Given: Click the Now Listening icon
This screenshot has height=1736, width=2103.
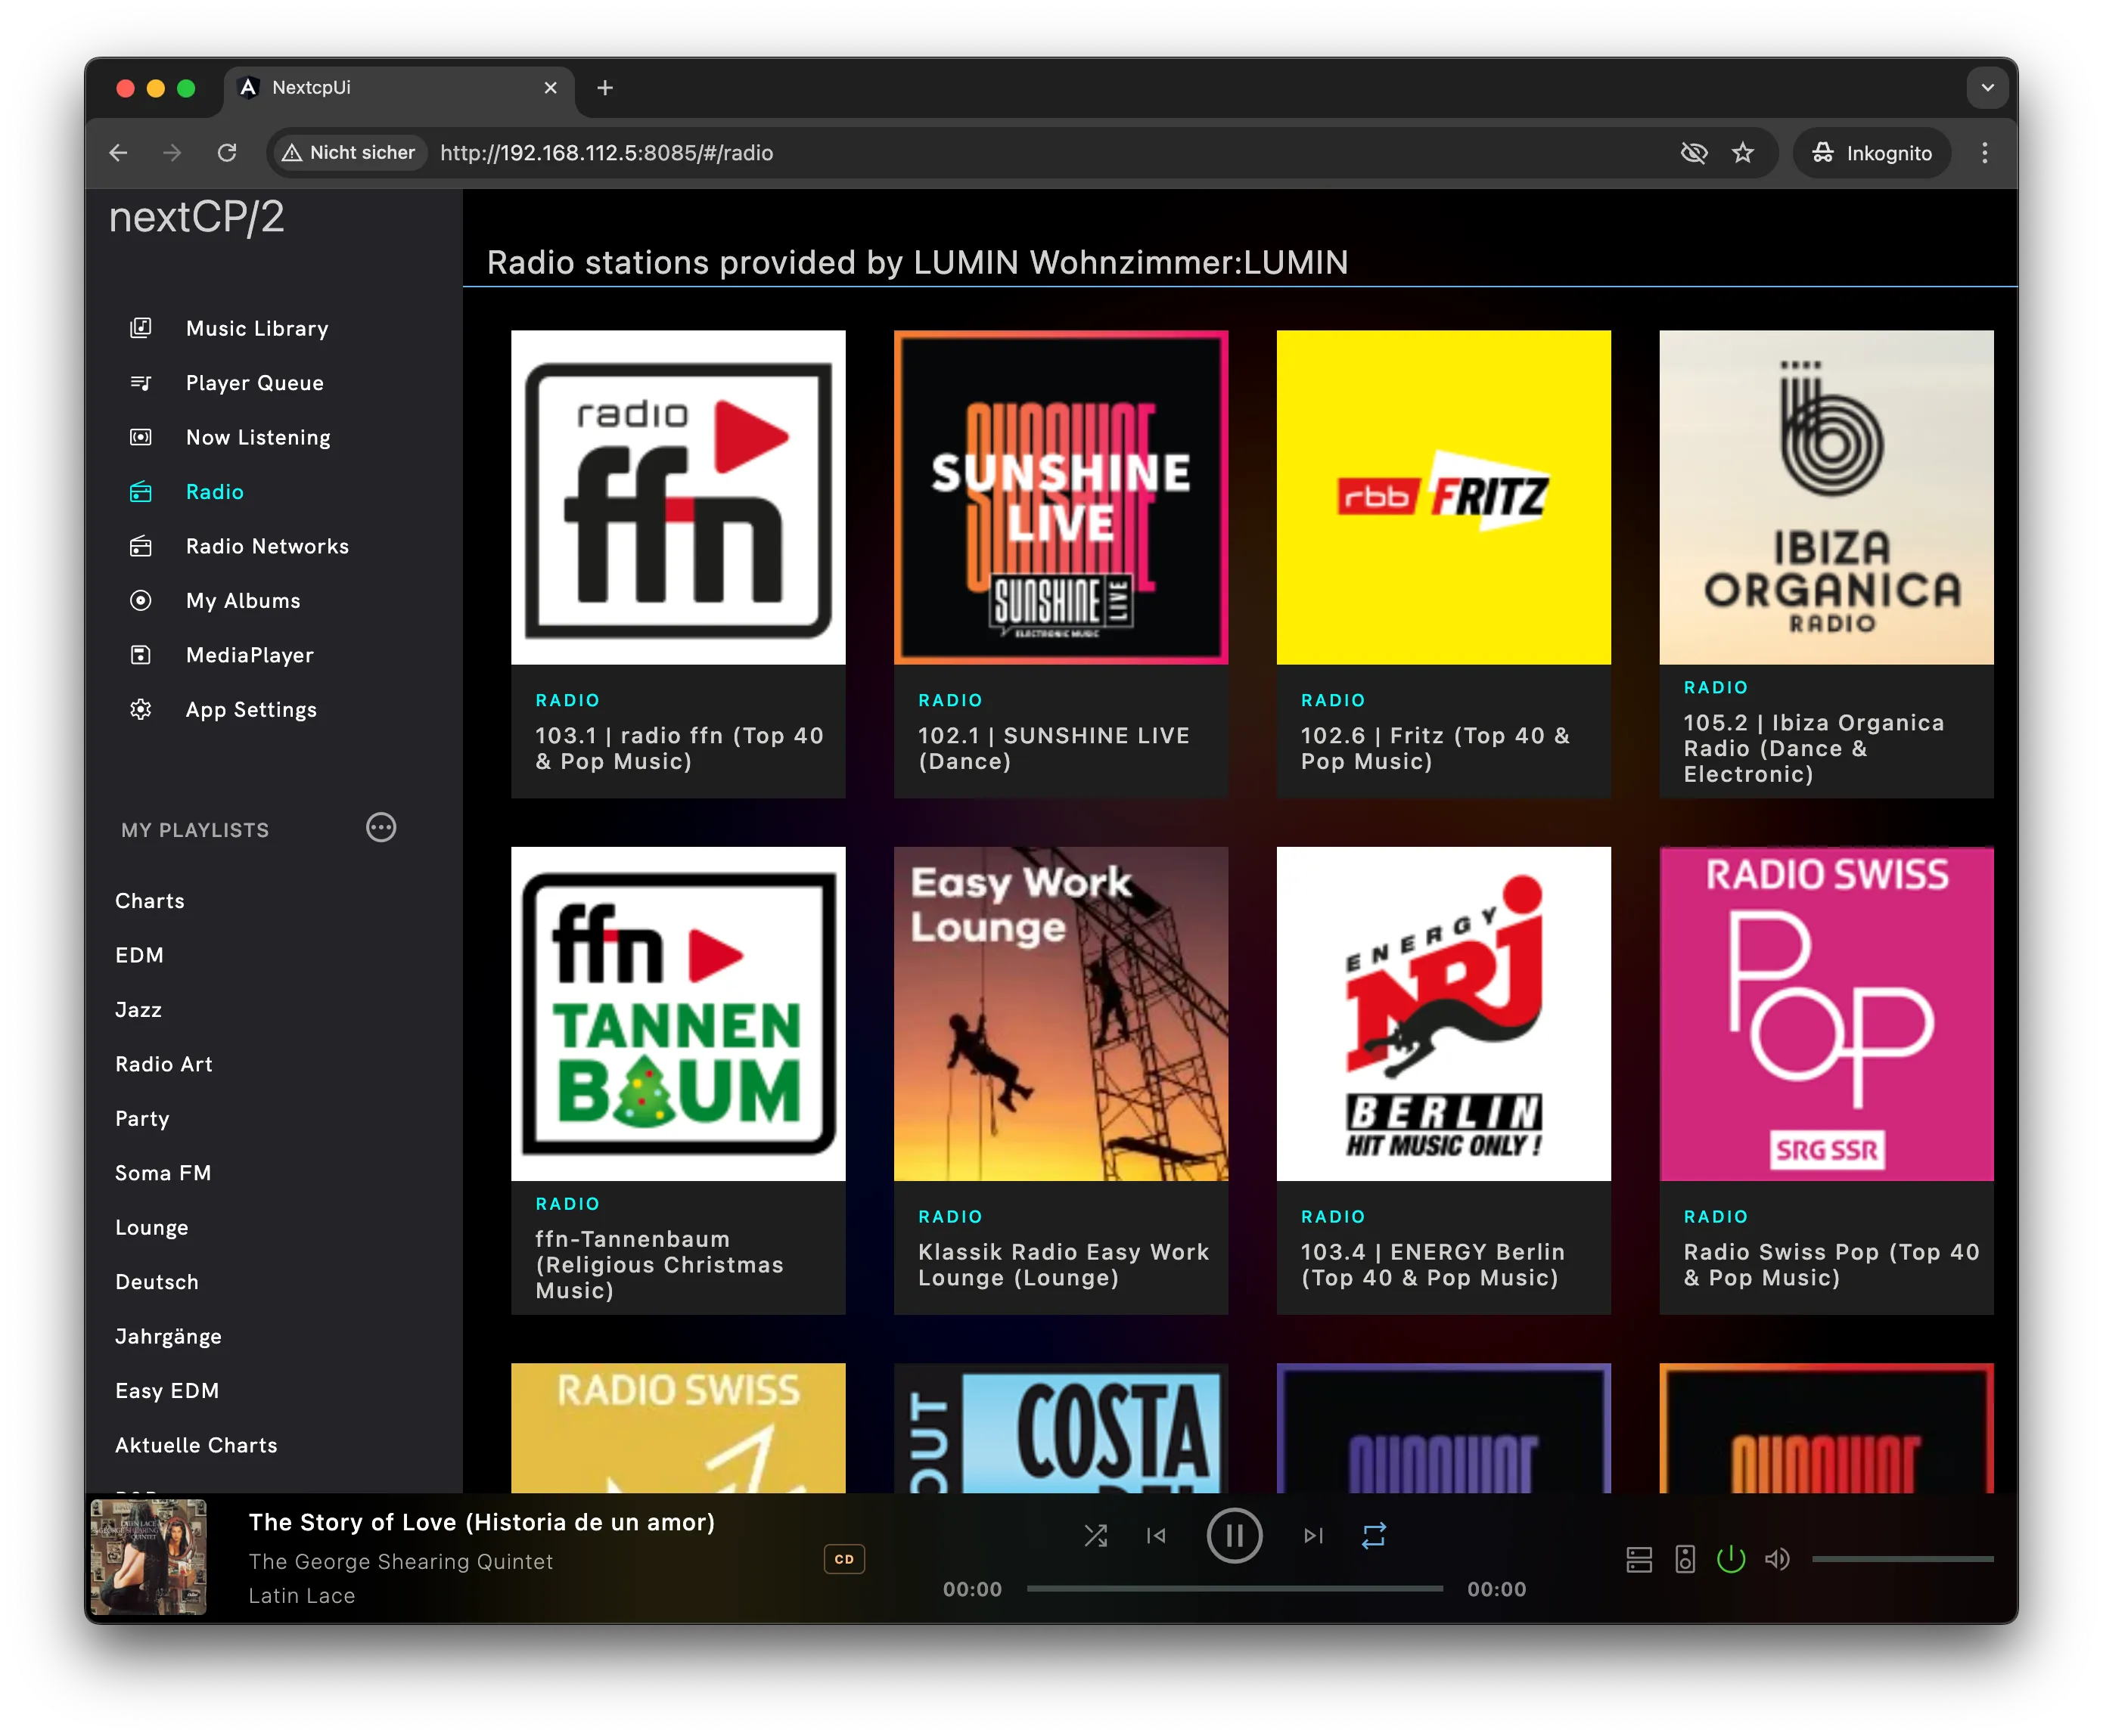Looking at the screenshot, I should click(141, 437).
